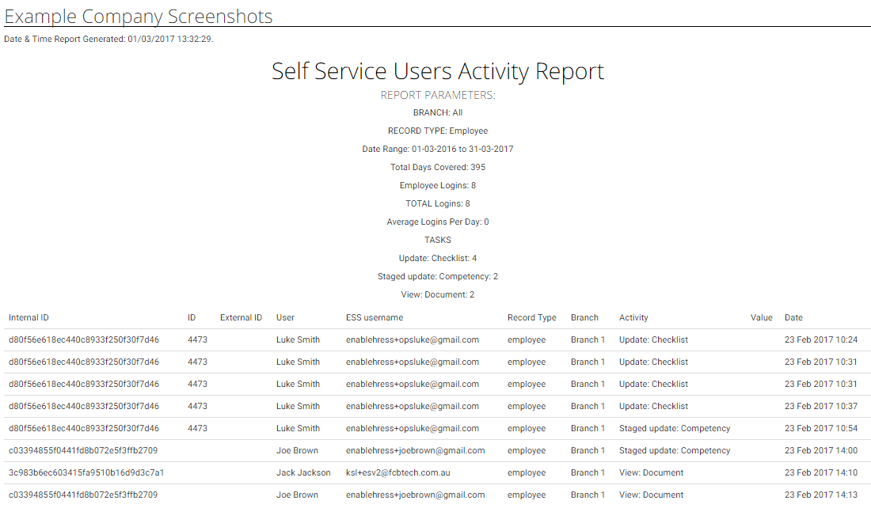Screen dimensions: 871x508
Task: Select the date "23 Feb 2017 10:54"
Action: coord(821,429)
